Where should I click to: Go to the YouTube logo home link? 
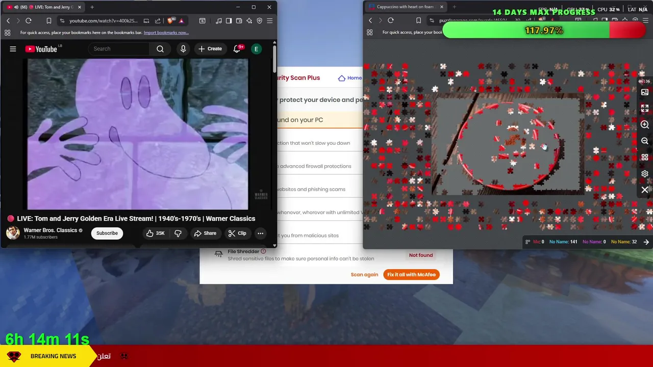[41, 49]
